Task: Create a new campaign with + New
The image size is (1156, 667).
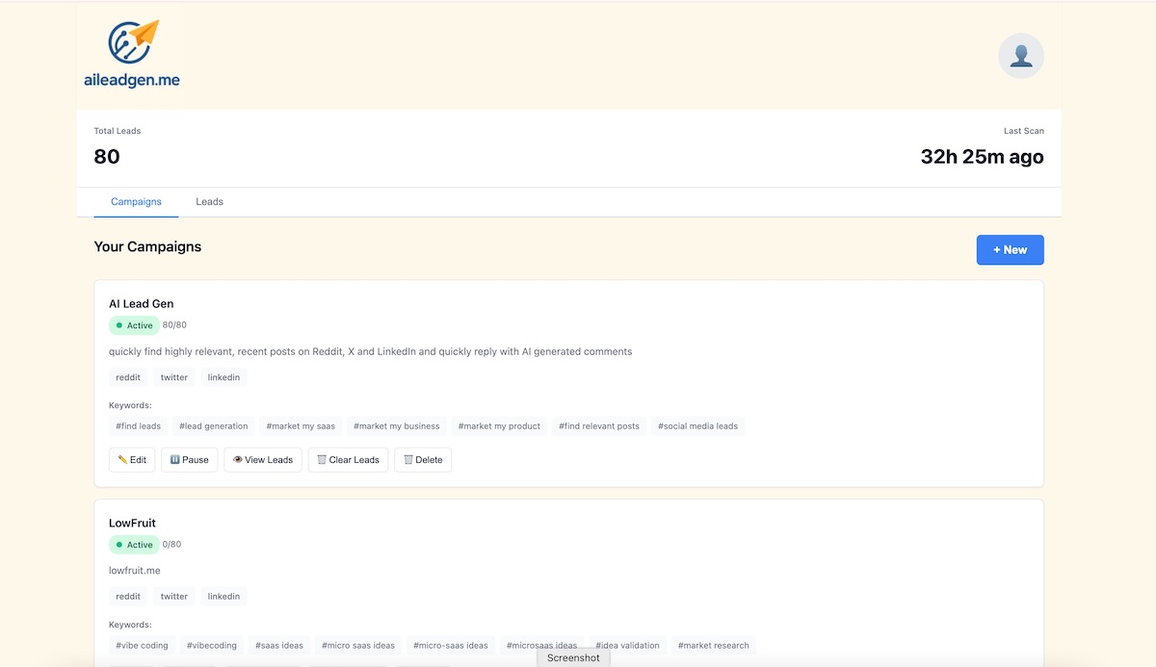Action: [x=1010, y=250]
